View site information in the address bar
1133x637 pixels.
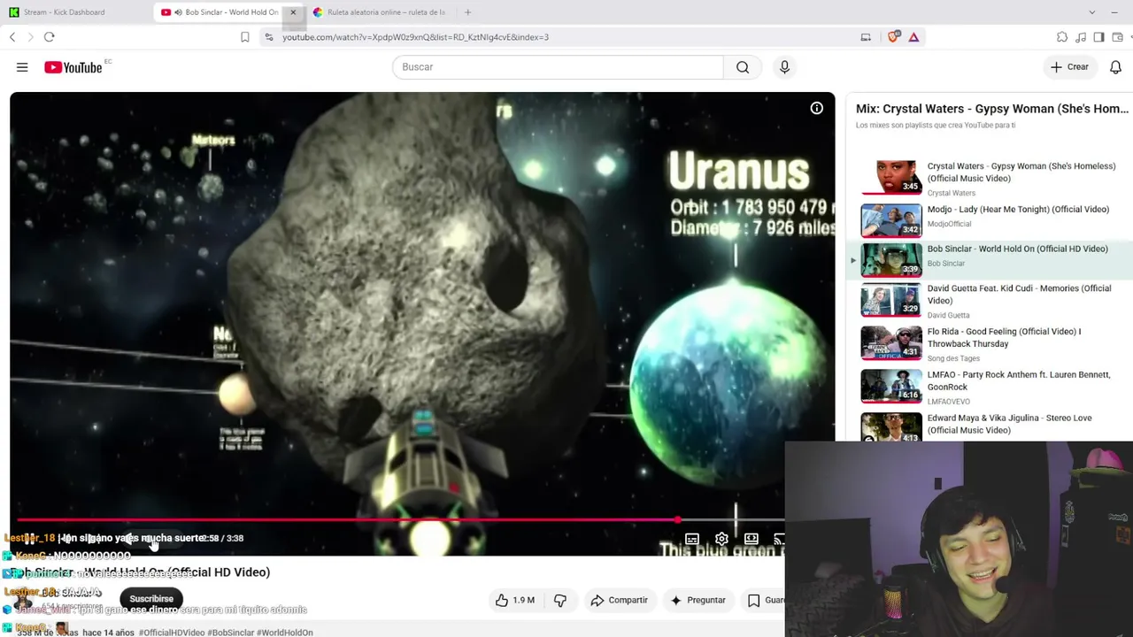269,37
